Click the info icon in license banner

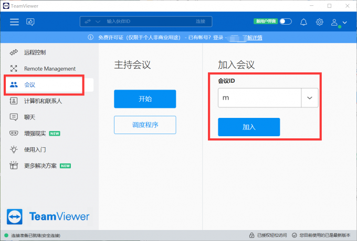click(91, 37)
